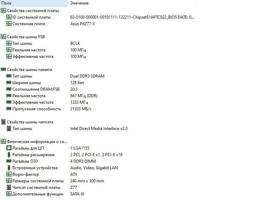The width and height of the screenshot is (265, 203).
Task: Click the icon beside 'Встроенные устройства'
Action: (x=9, y=168)
